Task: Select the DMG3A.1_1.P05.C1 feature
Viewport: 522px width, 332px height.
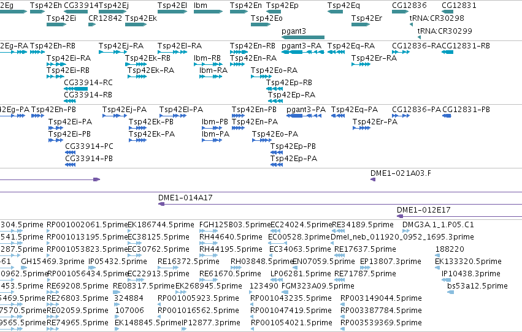Action: pyautogui.click(x=406, y=231)
